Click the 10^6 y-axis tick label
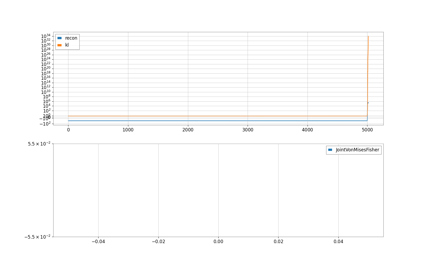The width and height of the screenshot is (426, 266). coord(47,101)
